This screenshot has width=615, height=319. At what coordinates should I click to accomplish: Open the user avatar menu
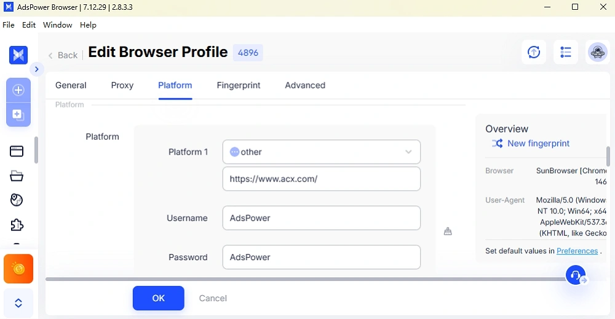click(x=597, y=52)
